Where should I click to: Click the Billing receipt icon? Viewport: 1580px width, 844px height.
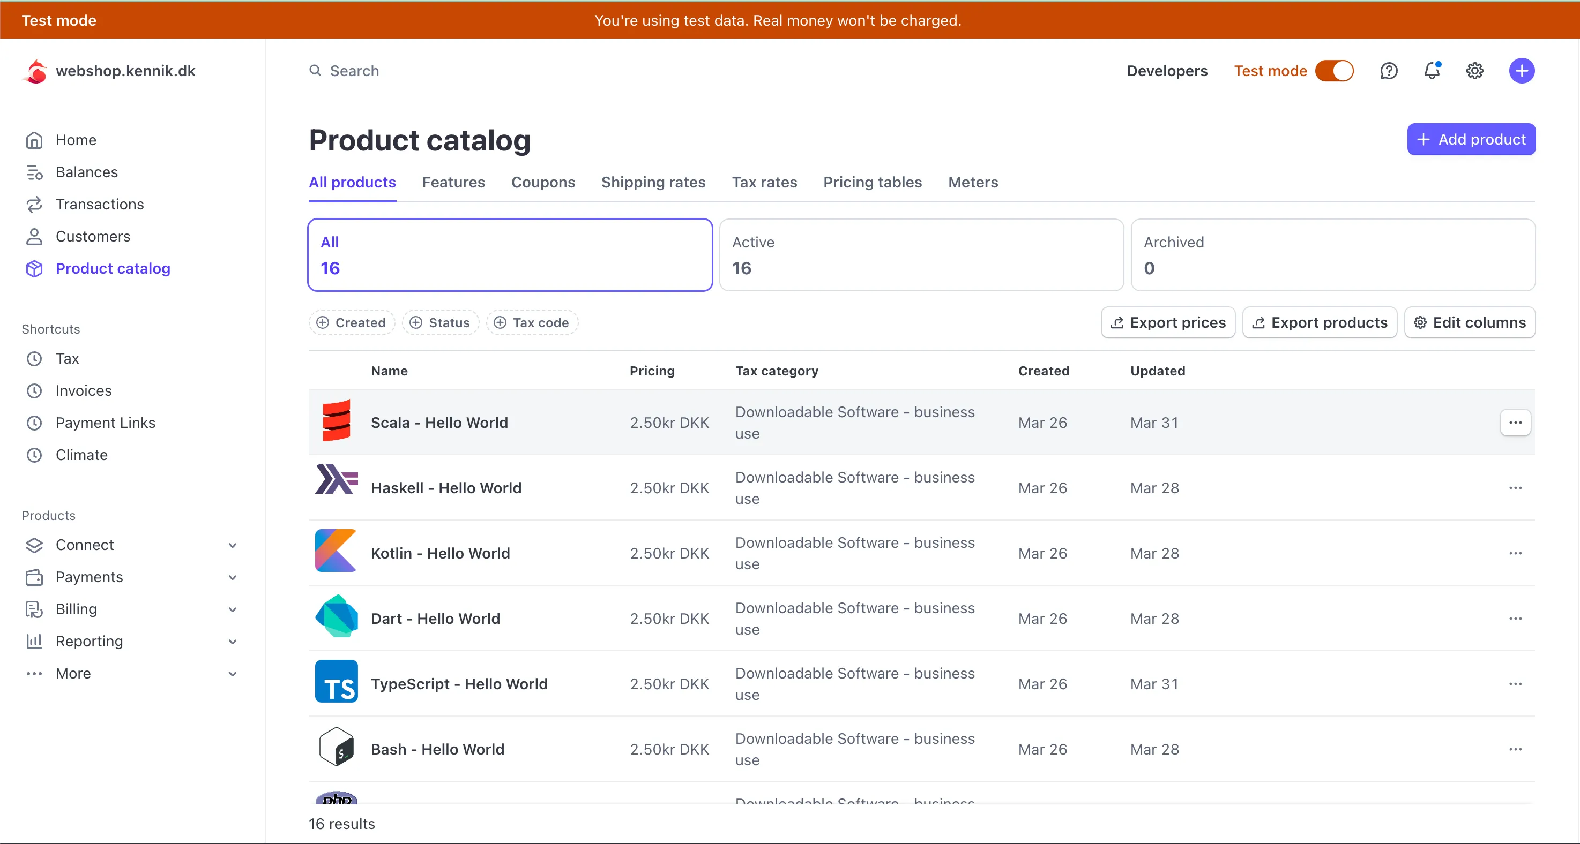pos(34,609)
